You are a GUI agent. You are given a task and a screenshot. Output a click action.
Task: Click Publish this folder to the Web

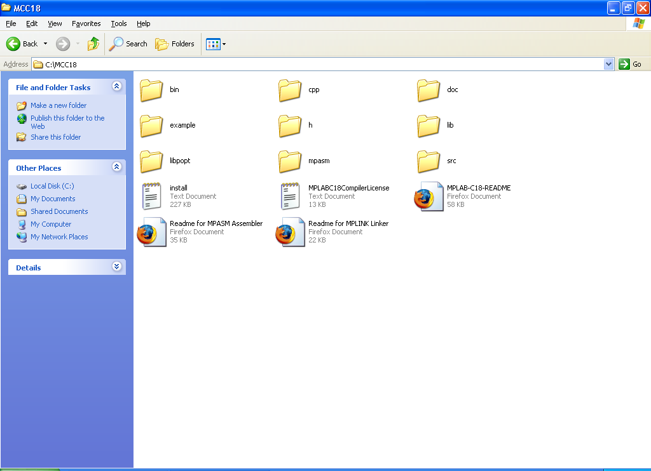(x=67, y=122)
